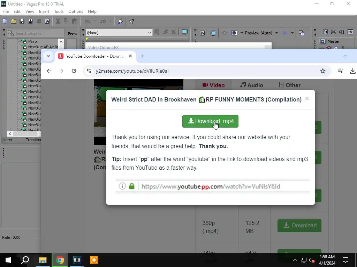Create a new project in Vegas Pro toolbar
Screen dimensions: 357x267
point(5,21)
